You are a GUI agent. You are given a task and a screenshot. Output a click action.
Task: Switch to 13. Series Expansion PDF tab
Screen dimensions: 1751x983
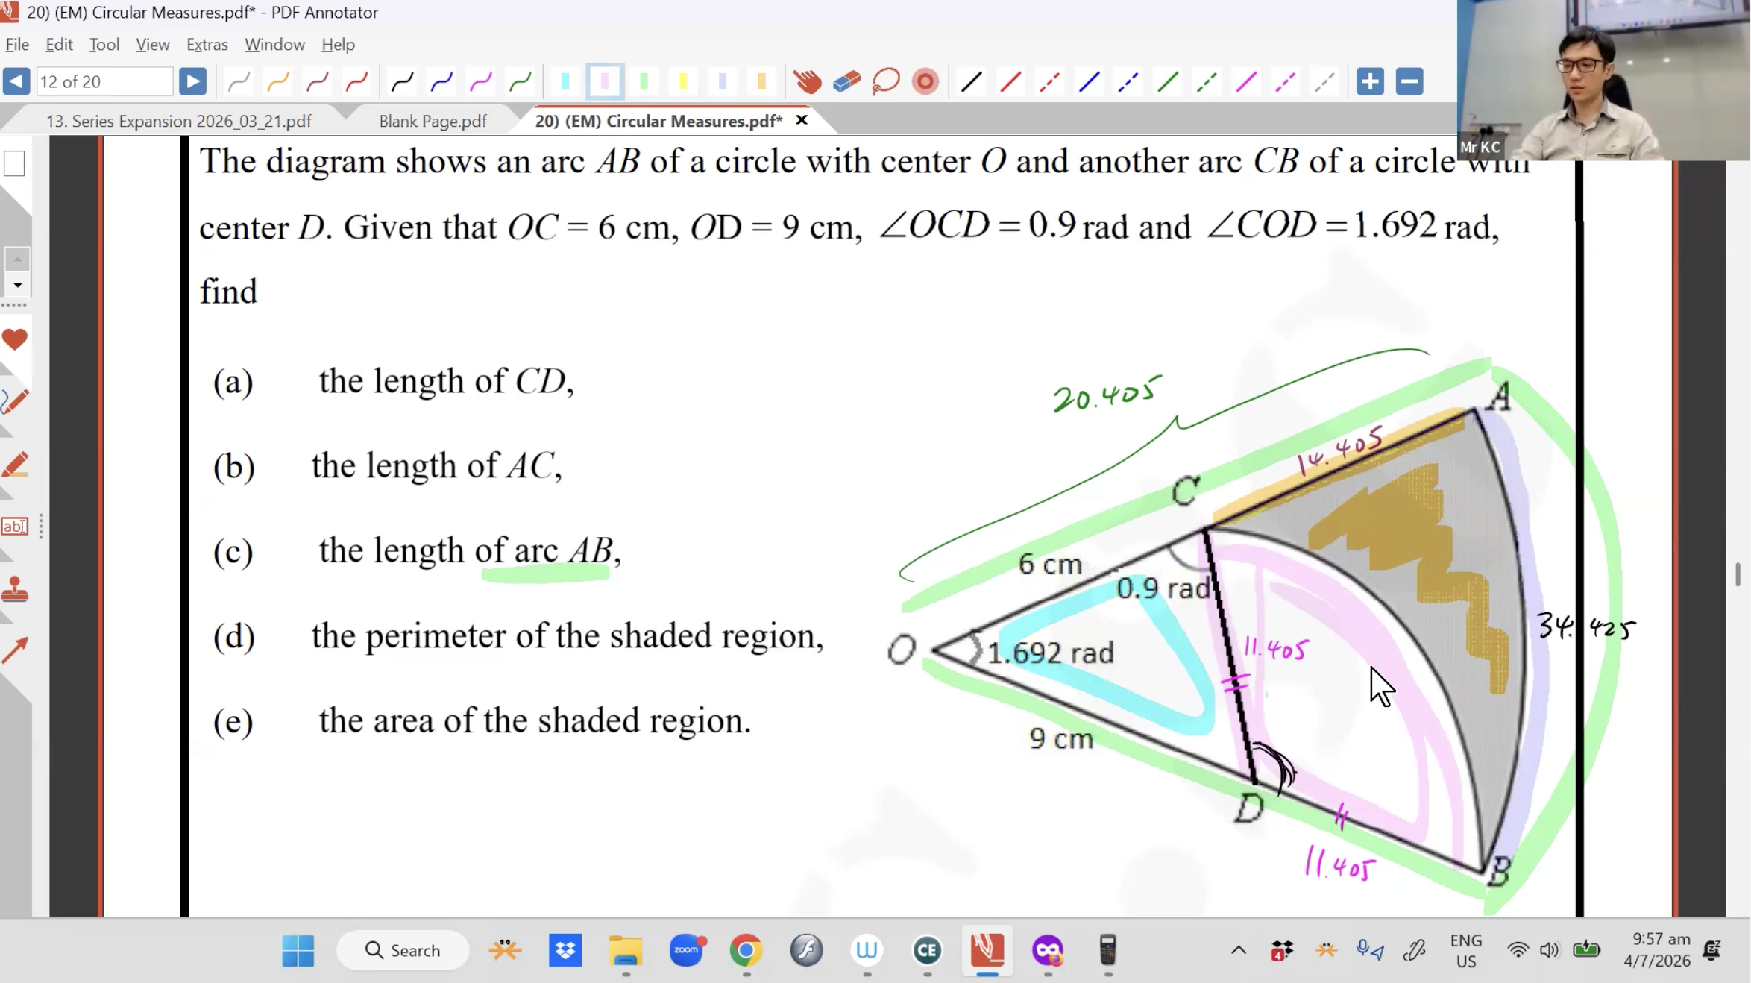tap(178, 121)
